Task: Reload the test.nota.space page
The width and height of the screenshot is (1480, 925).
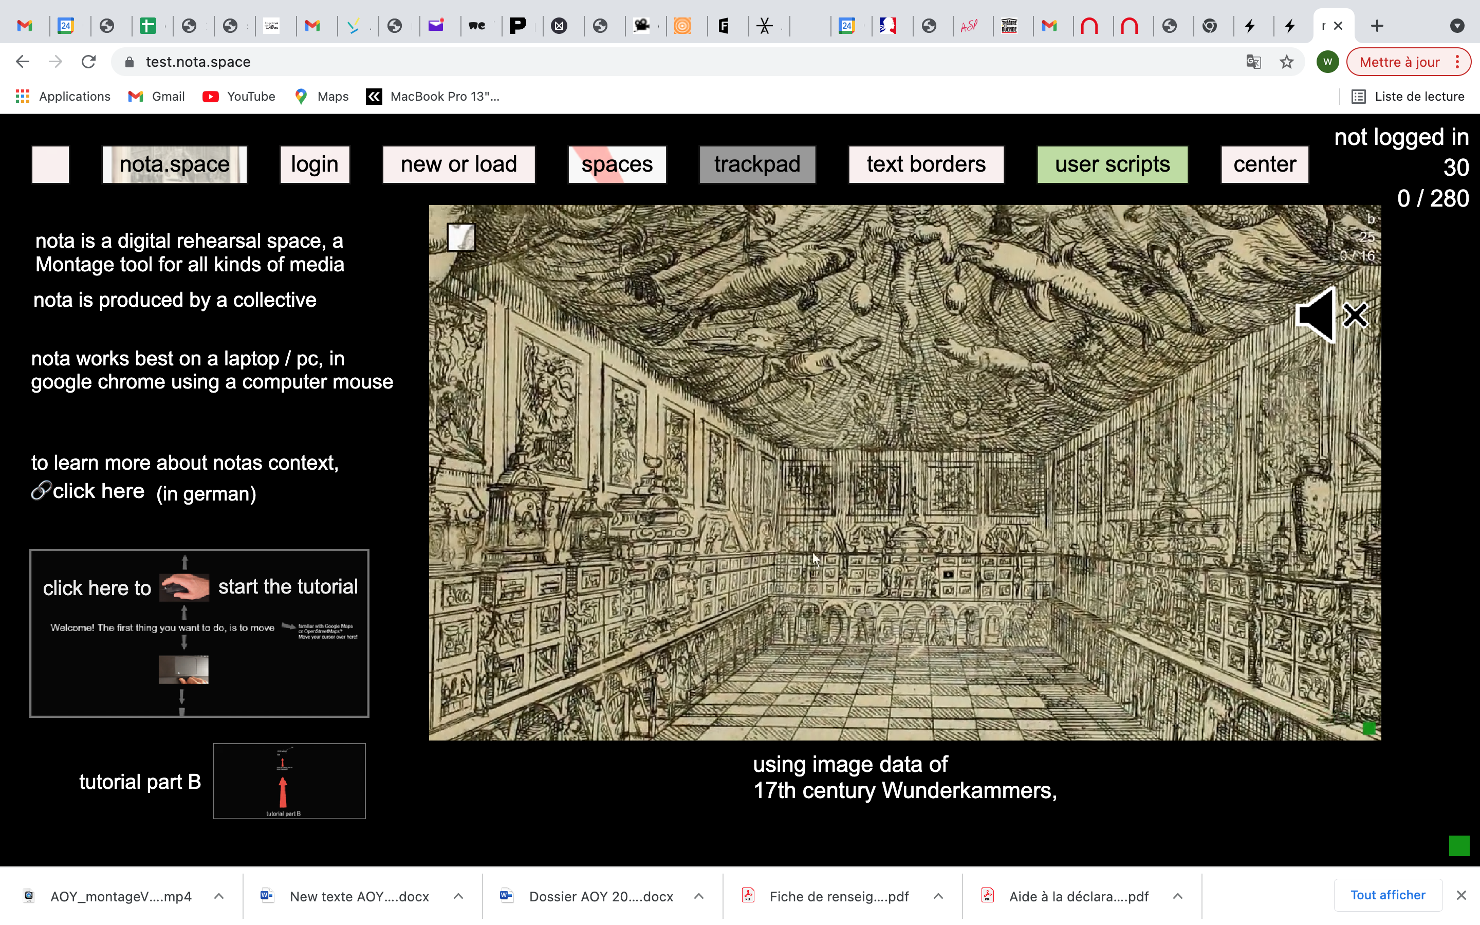Action: (x=89, y=62)
